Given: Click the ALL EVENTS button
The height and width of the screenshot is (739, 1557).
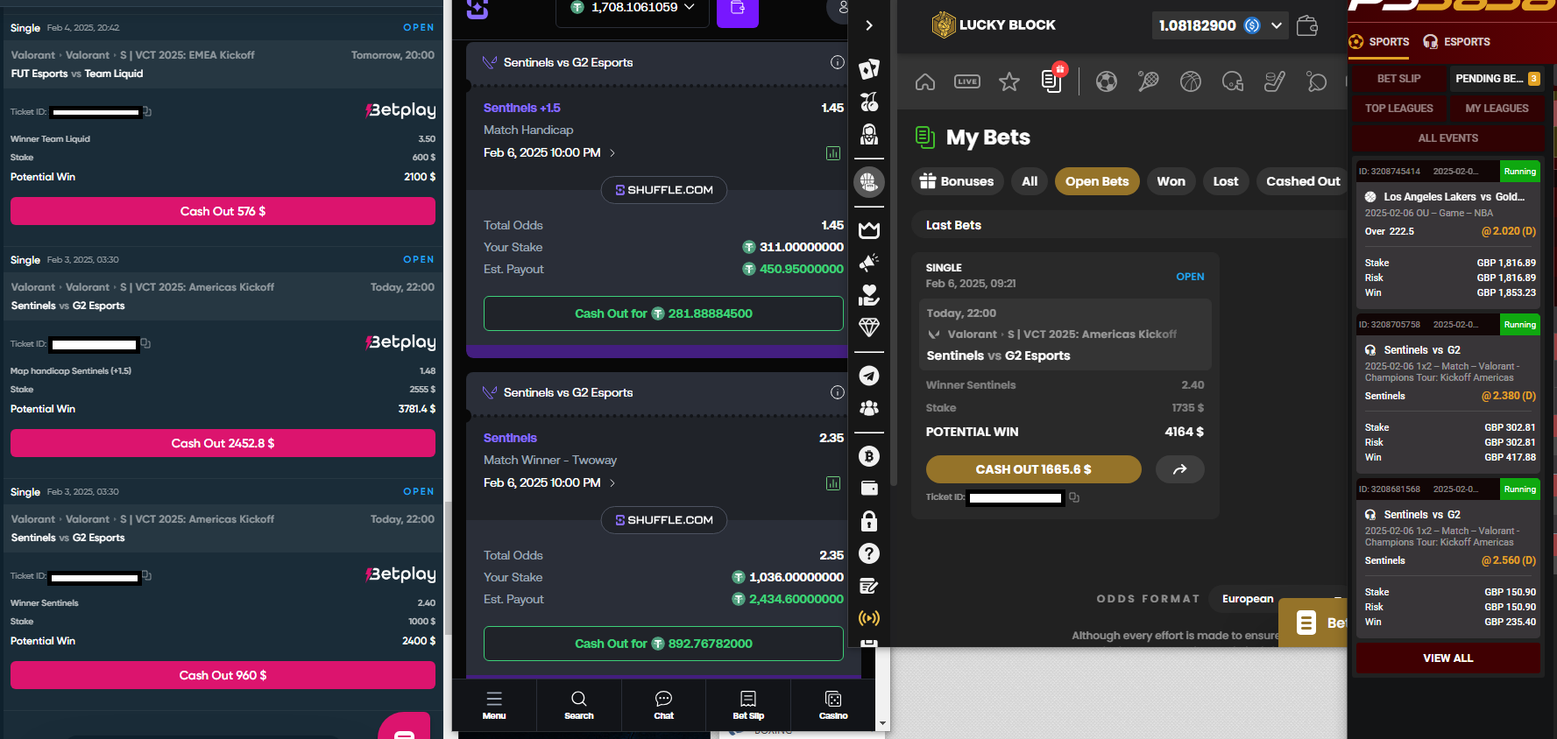Looking at the screenshot, I should click(x=1447, y=137).
